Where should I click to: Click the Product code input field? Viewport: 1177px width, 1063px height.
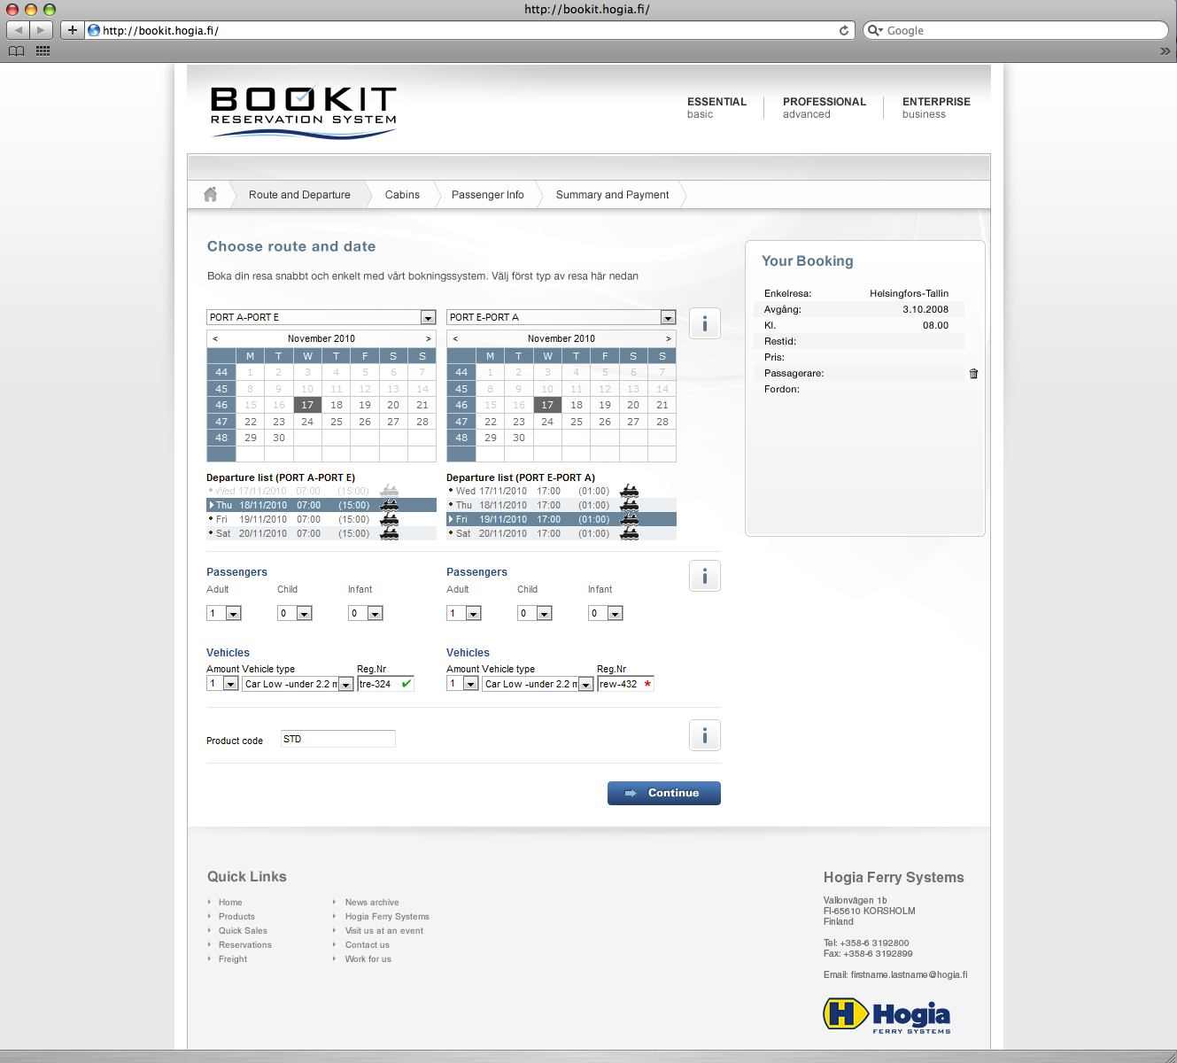tap(338, 739)
